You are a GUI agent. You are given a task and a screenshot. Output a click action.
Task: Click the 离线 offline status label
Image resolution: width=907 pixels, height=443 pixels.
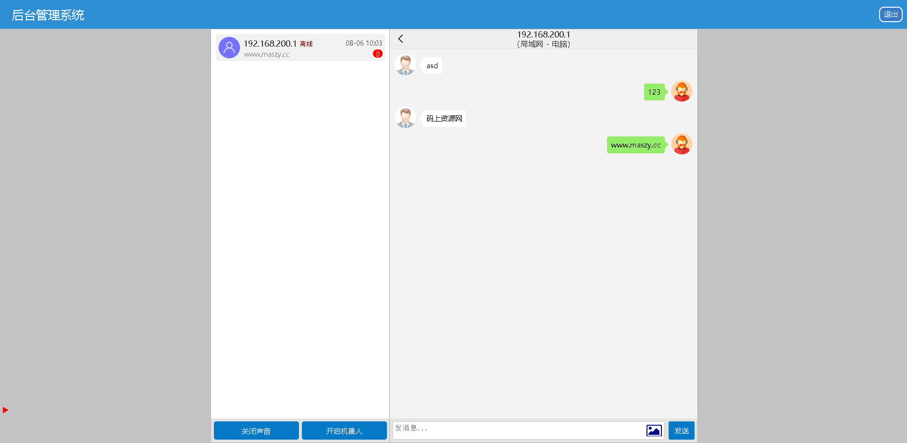(x=306, y=44)
